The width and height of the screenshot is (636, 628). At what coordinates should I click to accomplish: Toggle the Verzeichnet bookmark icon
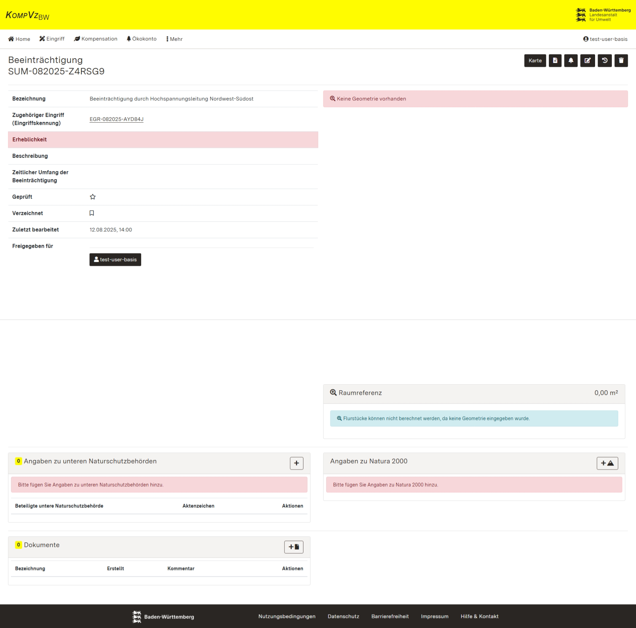92,213
